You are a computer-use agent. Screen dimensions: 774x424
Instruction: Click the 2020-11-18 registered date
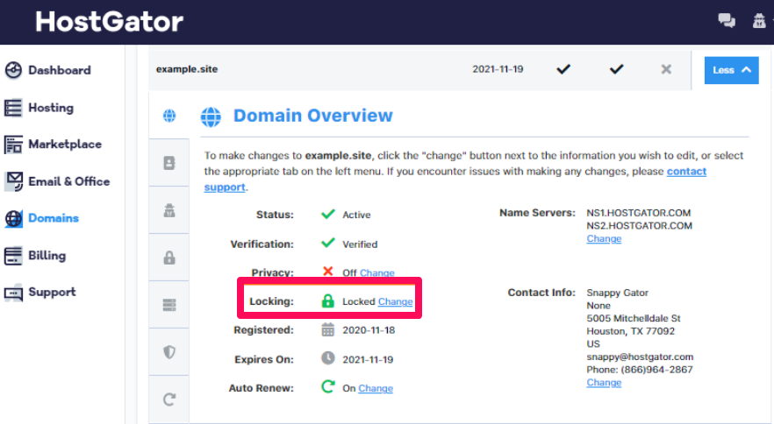[369, 330]
